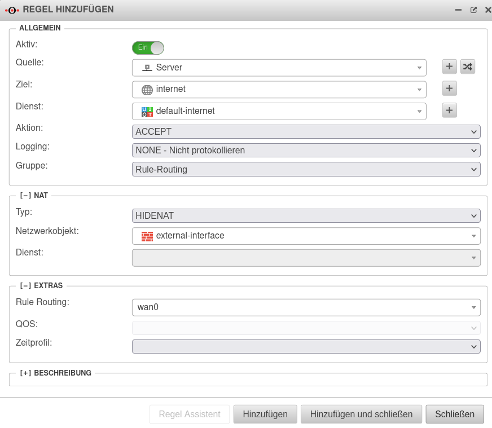492x428 pixels.
Task: Open the Logging dropdown
Action: click(x=306, y=150)
